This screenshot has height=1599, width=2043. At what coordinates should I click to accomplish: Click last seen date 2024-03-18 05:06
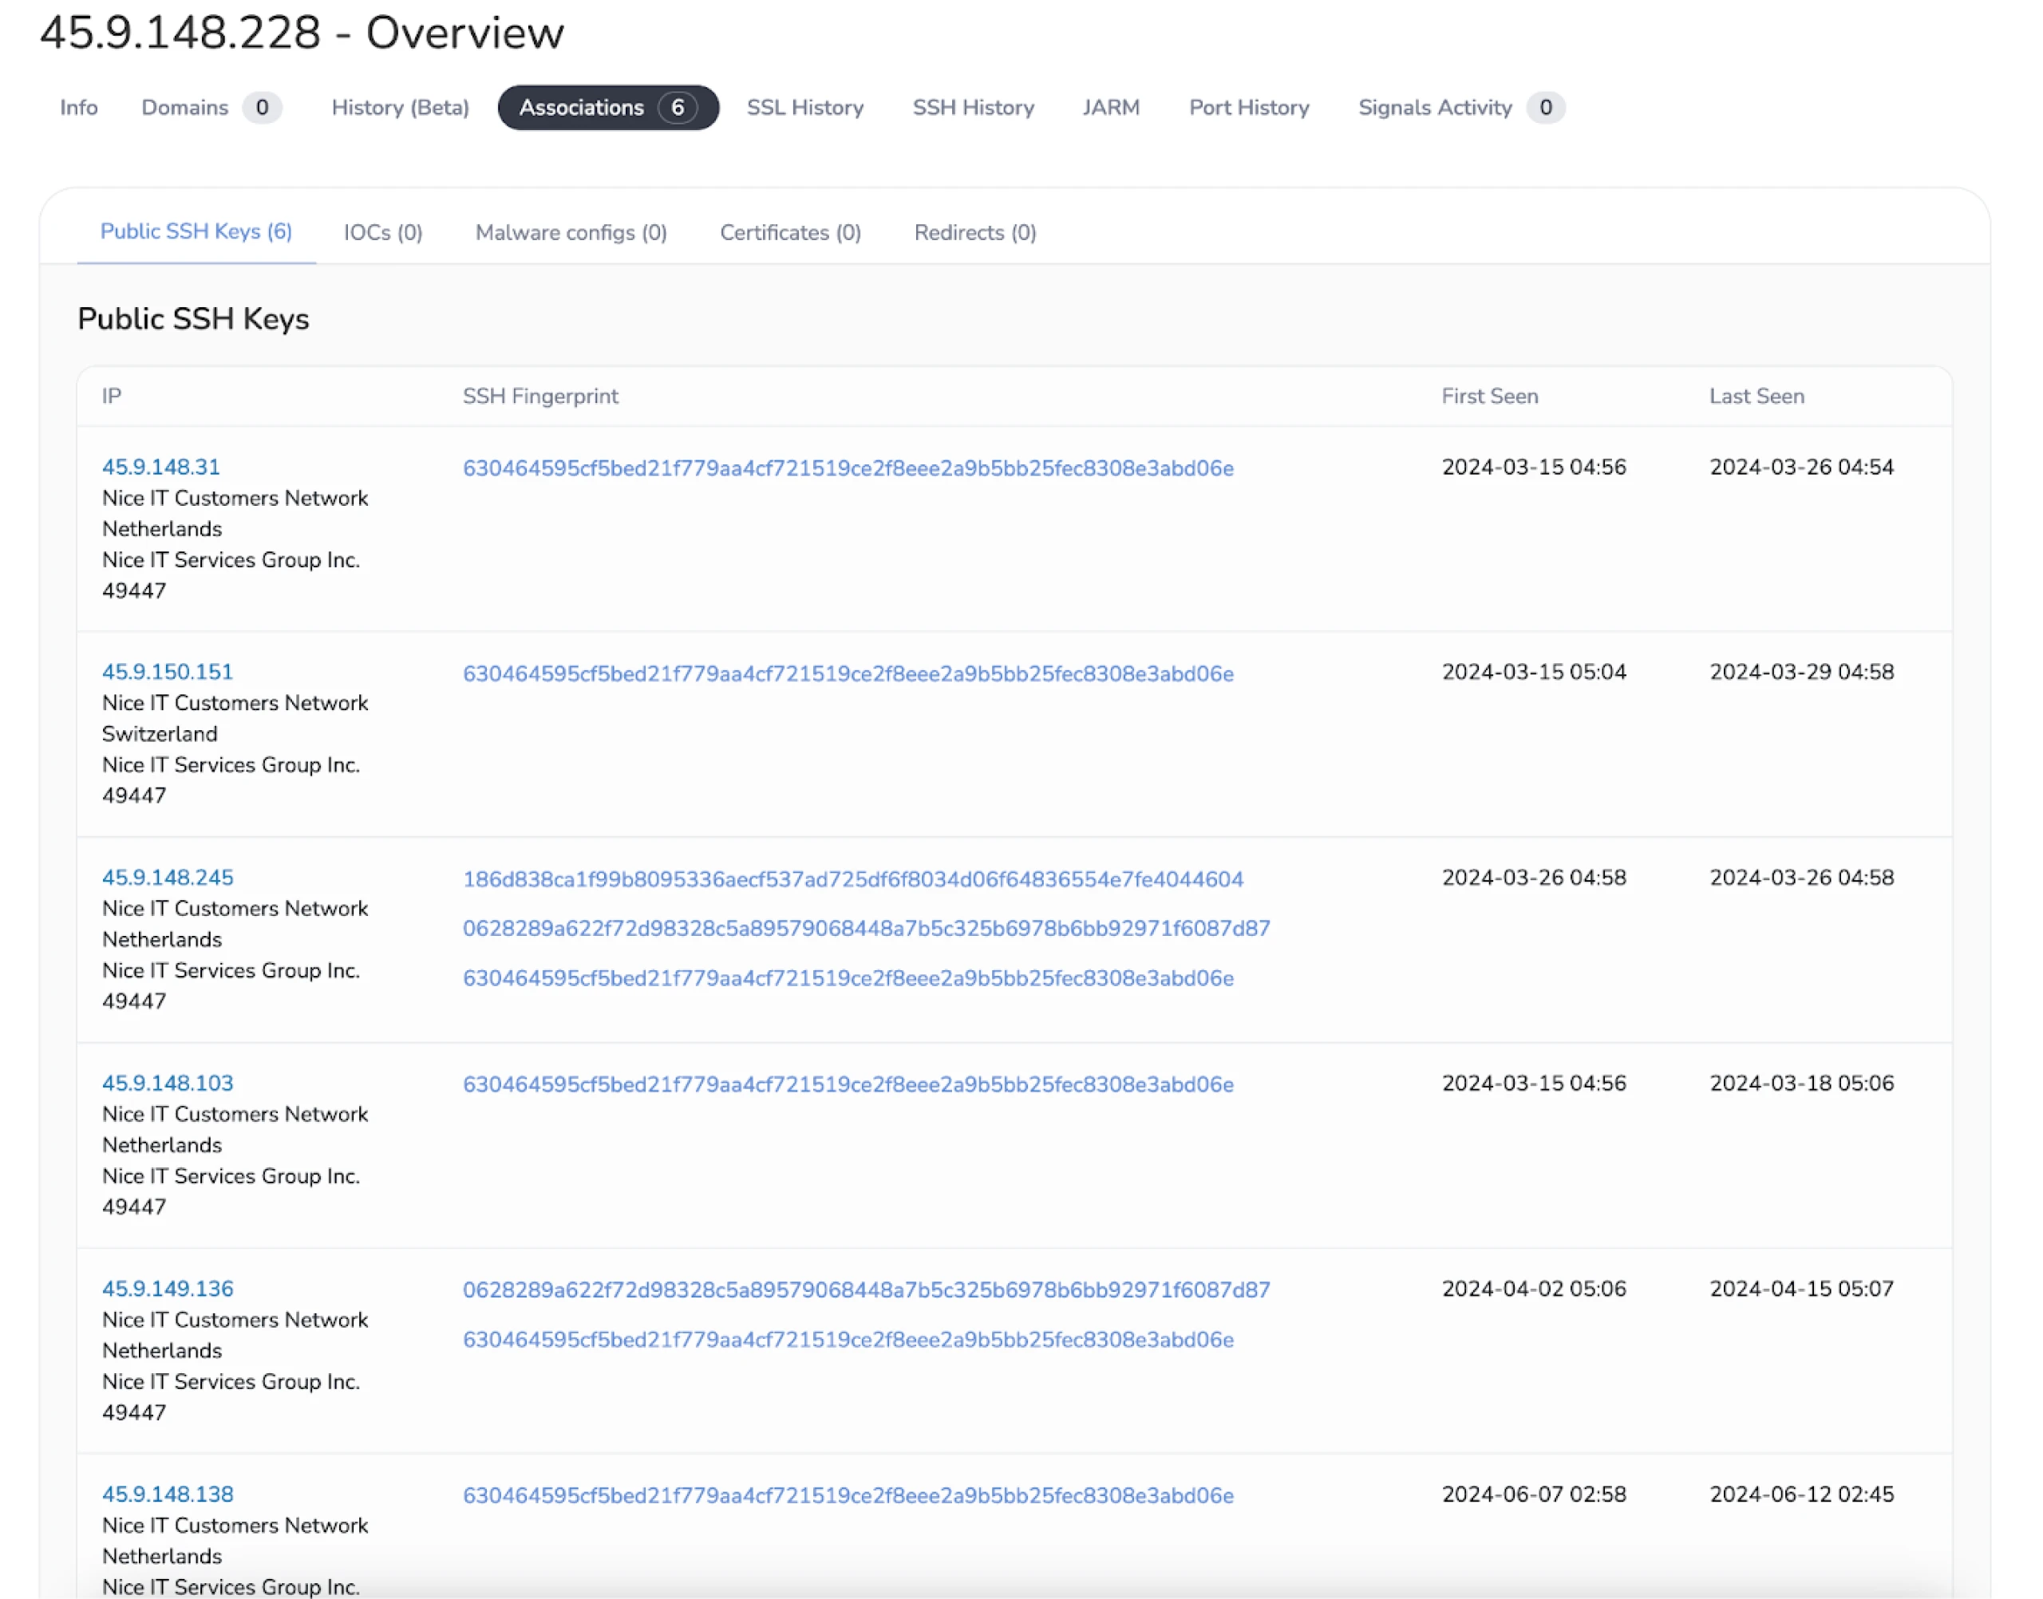point(1801,1084)
